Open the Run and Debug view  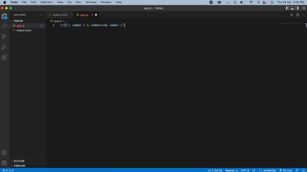click(4, 47)
